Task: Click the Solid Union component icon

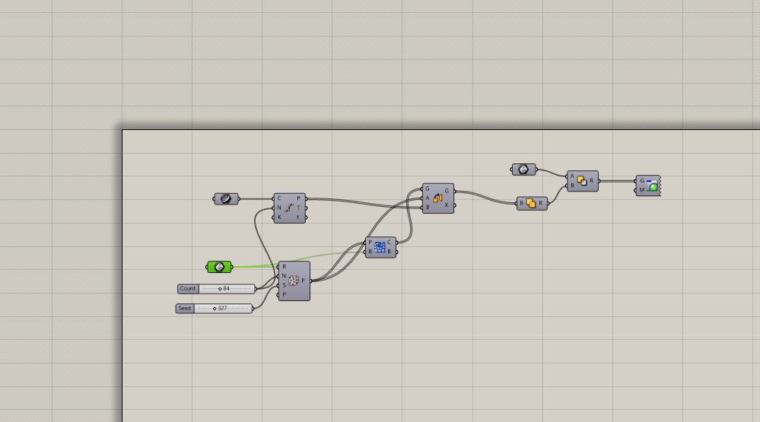Action: [x=531, y=203]
